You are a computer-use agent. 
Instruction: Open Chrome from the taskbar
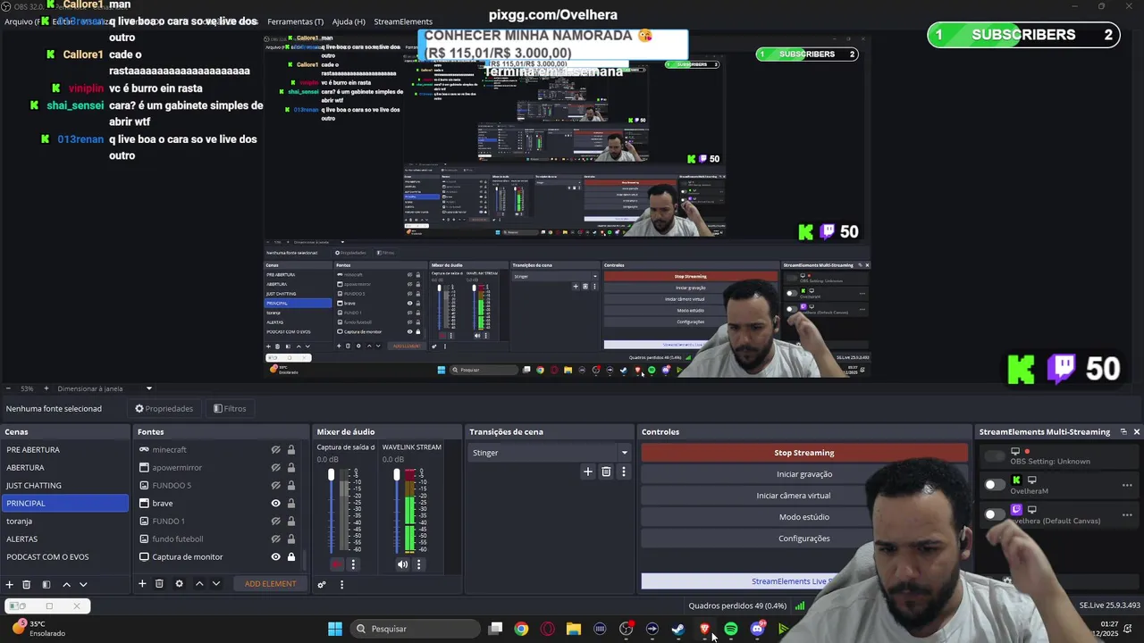(x=521, y=629)
